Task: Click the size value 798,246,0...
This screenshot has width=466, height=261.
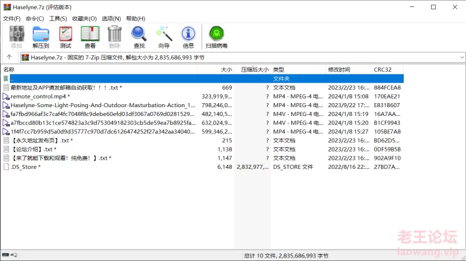Action: point(217,105)
